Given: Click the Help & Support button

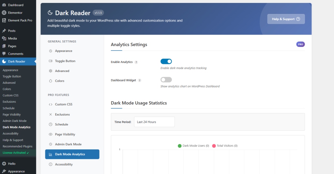Looking at the screenshot, I should (286, 19).
